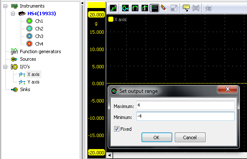Click the 20.000 upper axis limit
247x159 pixels.
point(97,15)
